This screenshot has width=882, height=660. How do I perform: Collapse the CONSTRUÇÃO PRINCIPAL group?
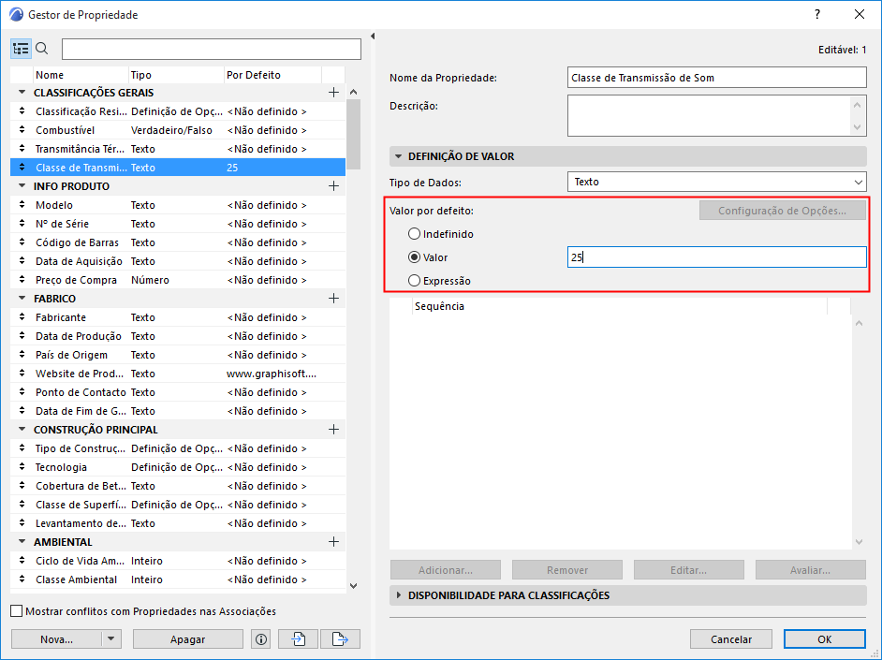[x=22, y=430]
